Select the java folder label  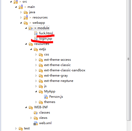pos(32,12)
